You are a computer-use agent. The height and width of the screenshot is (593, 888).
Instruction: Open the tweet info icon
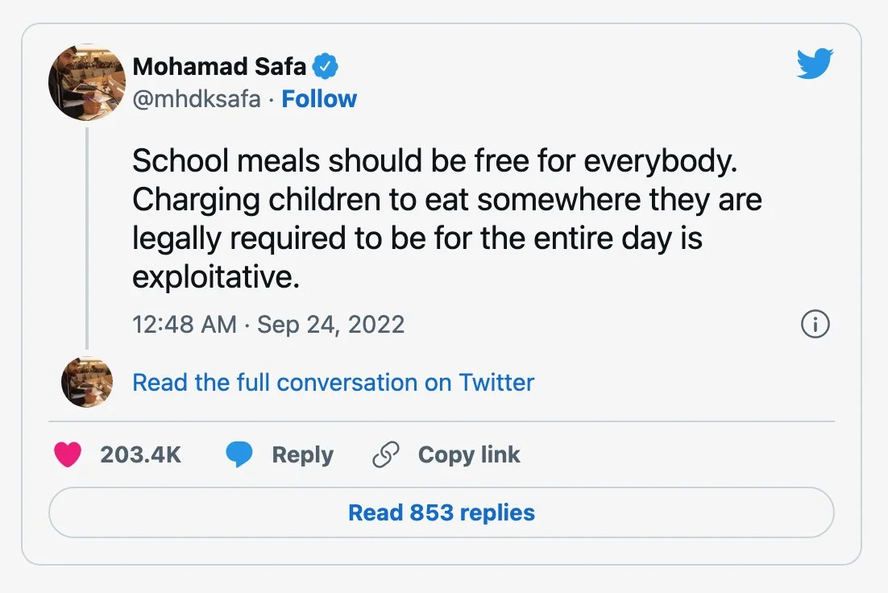(815, 325)
